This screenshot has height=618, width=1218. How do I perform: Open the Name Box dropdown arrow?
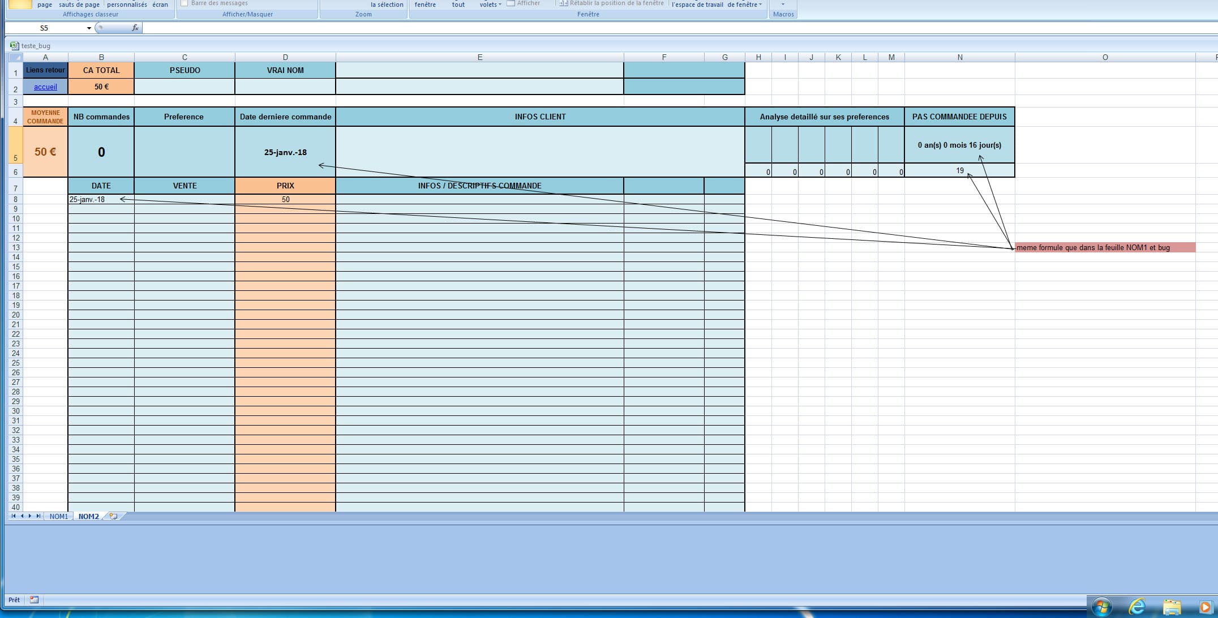pos(89,28)
